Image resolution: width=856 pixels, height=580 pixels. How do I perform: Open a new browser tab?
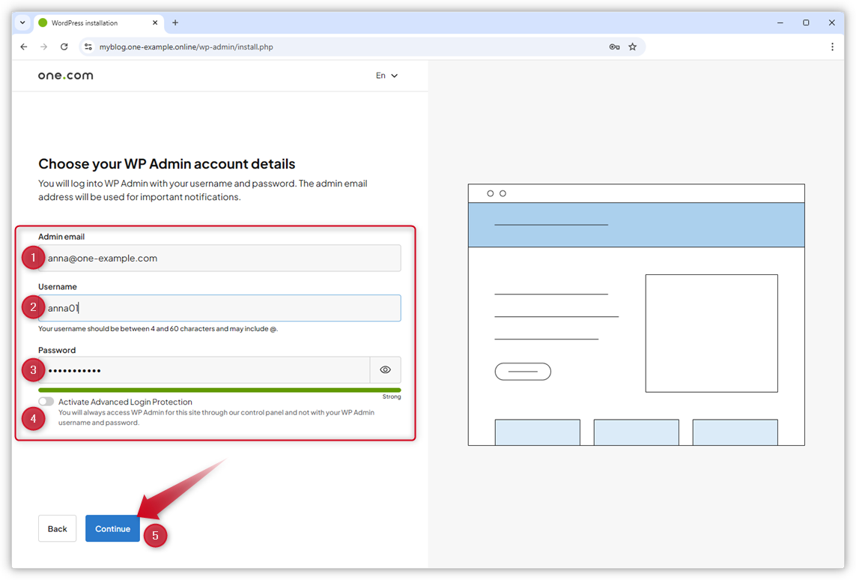(x=174, y=22)
